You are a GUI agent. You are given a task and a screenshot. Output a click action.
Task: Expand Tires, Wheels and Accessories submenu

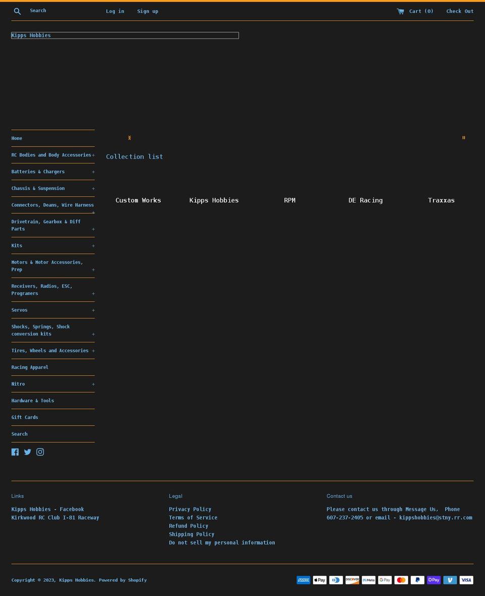93,351
